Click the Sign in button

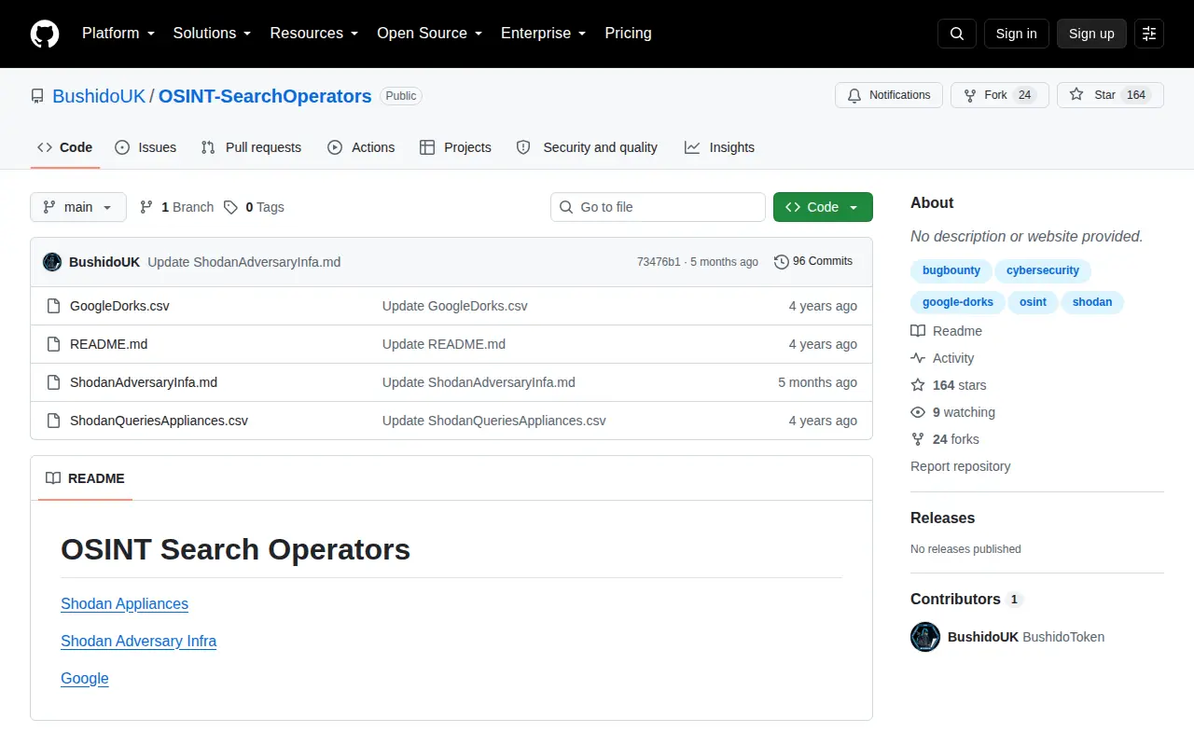pos(1016,34)
